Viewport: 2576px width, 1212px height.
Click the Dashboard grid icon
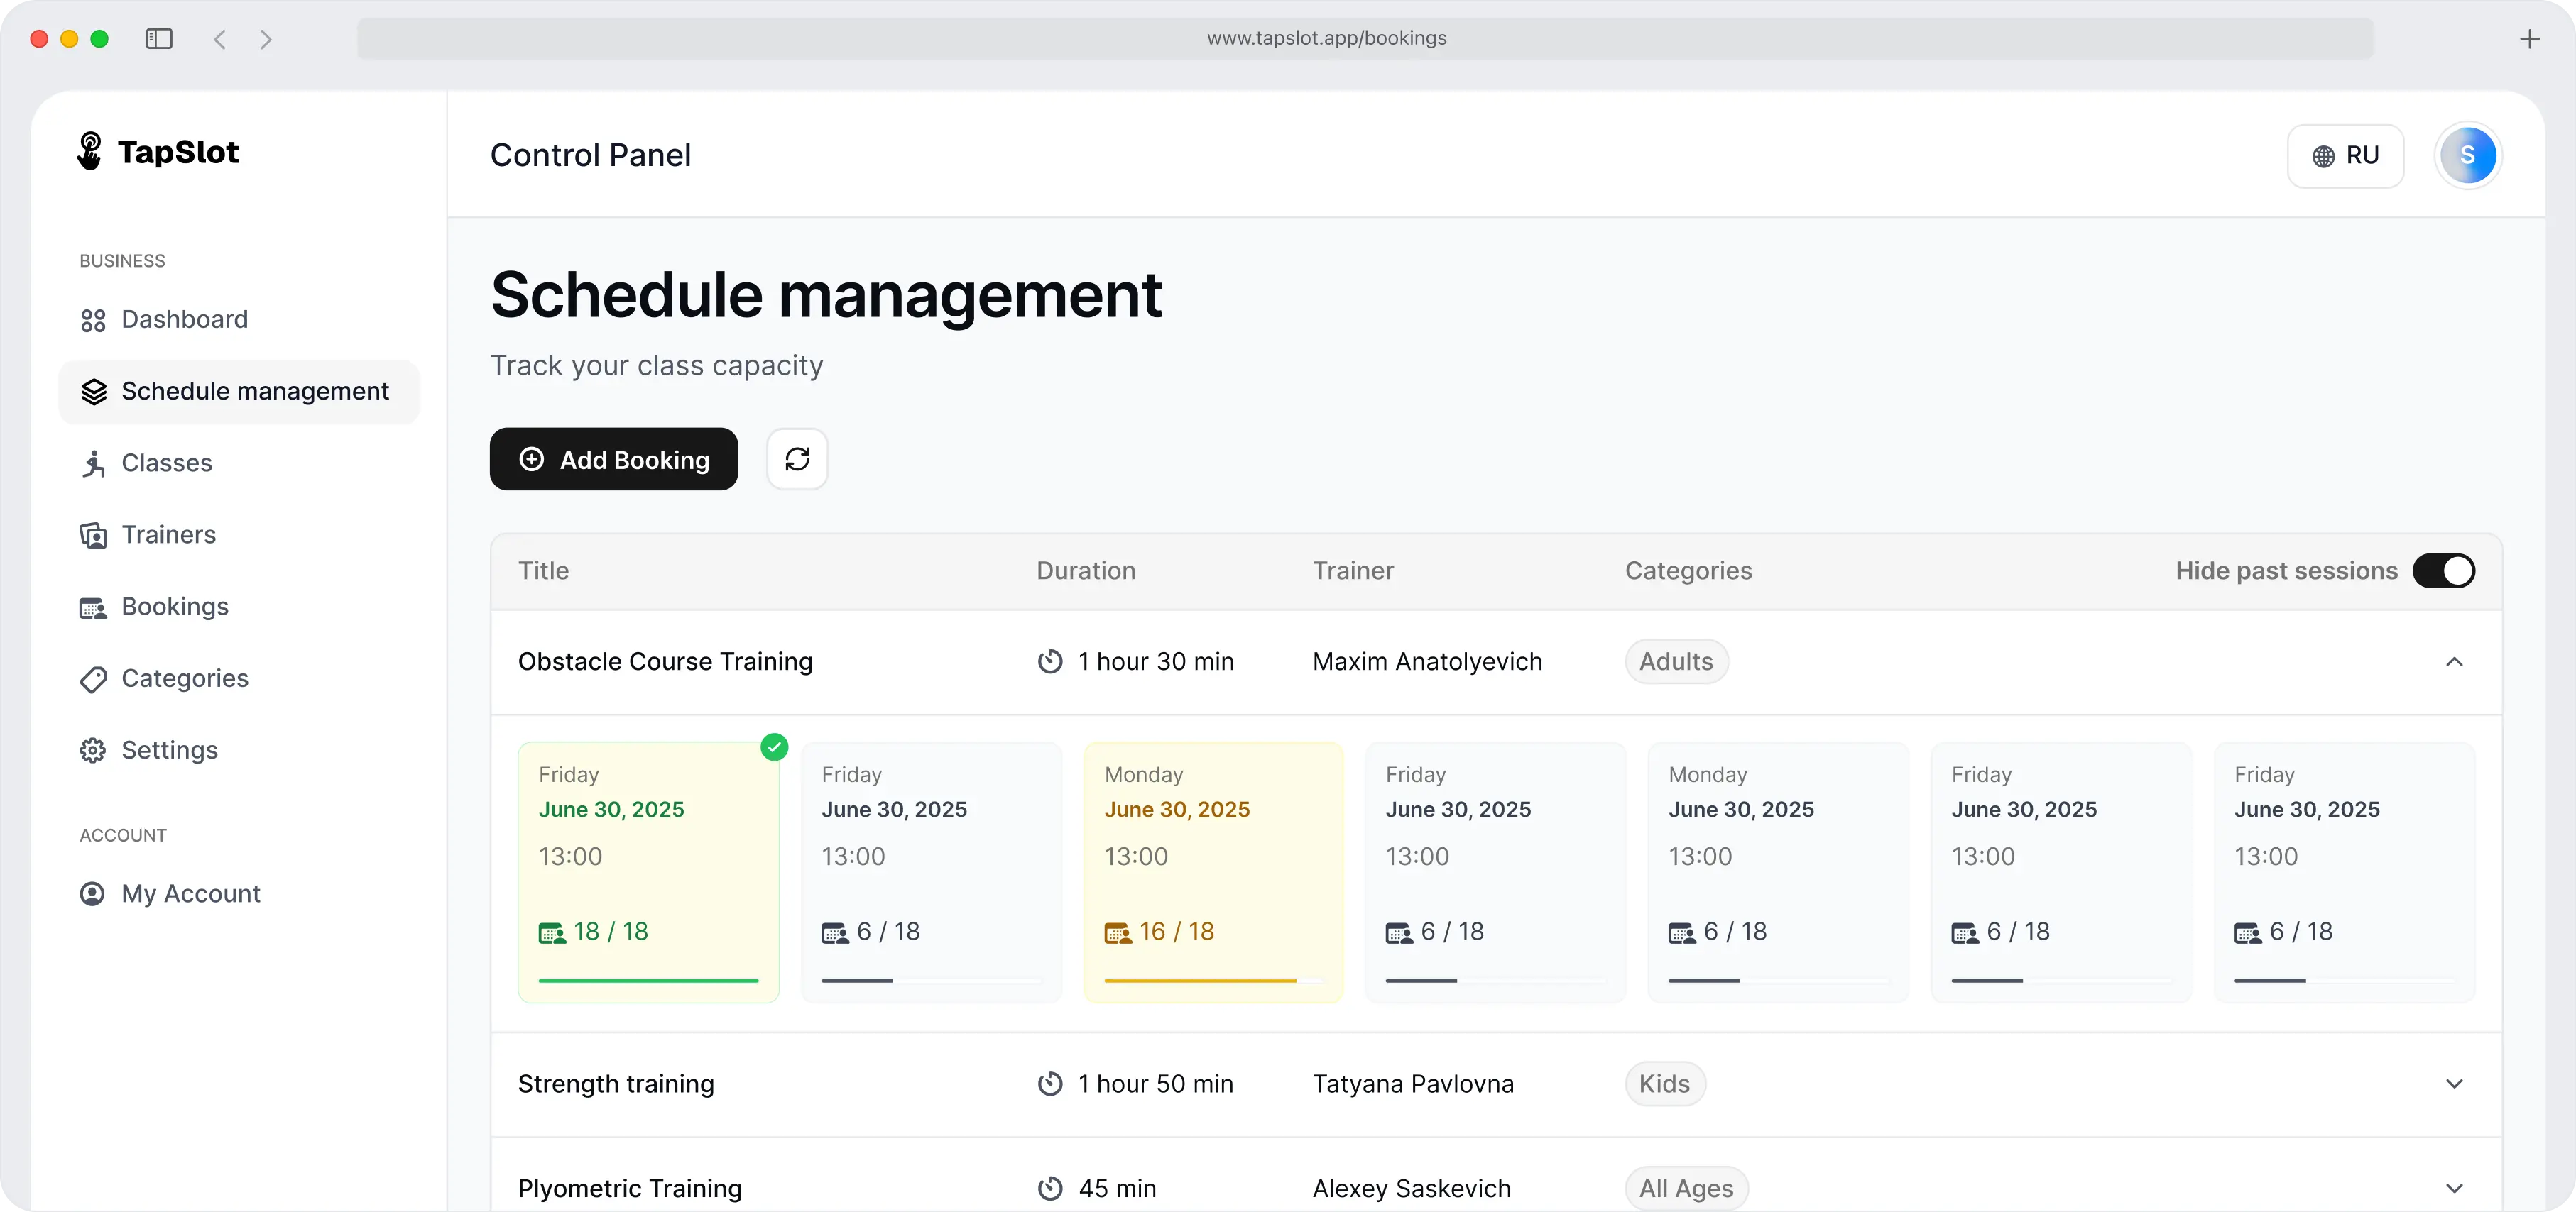pos(93,320)
